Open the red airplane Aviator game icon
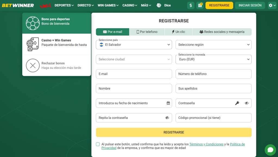Screen dimensions: 278x157 coord(45,5)
